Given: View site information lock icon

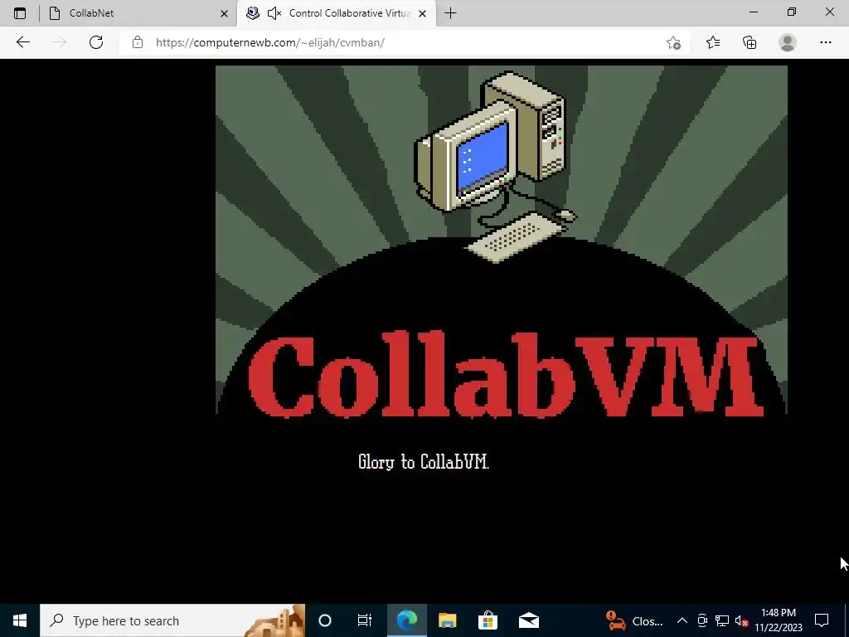Looking at the screenshot, I should click(x=138, y=42).
